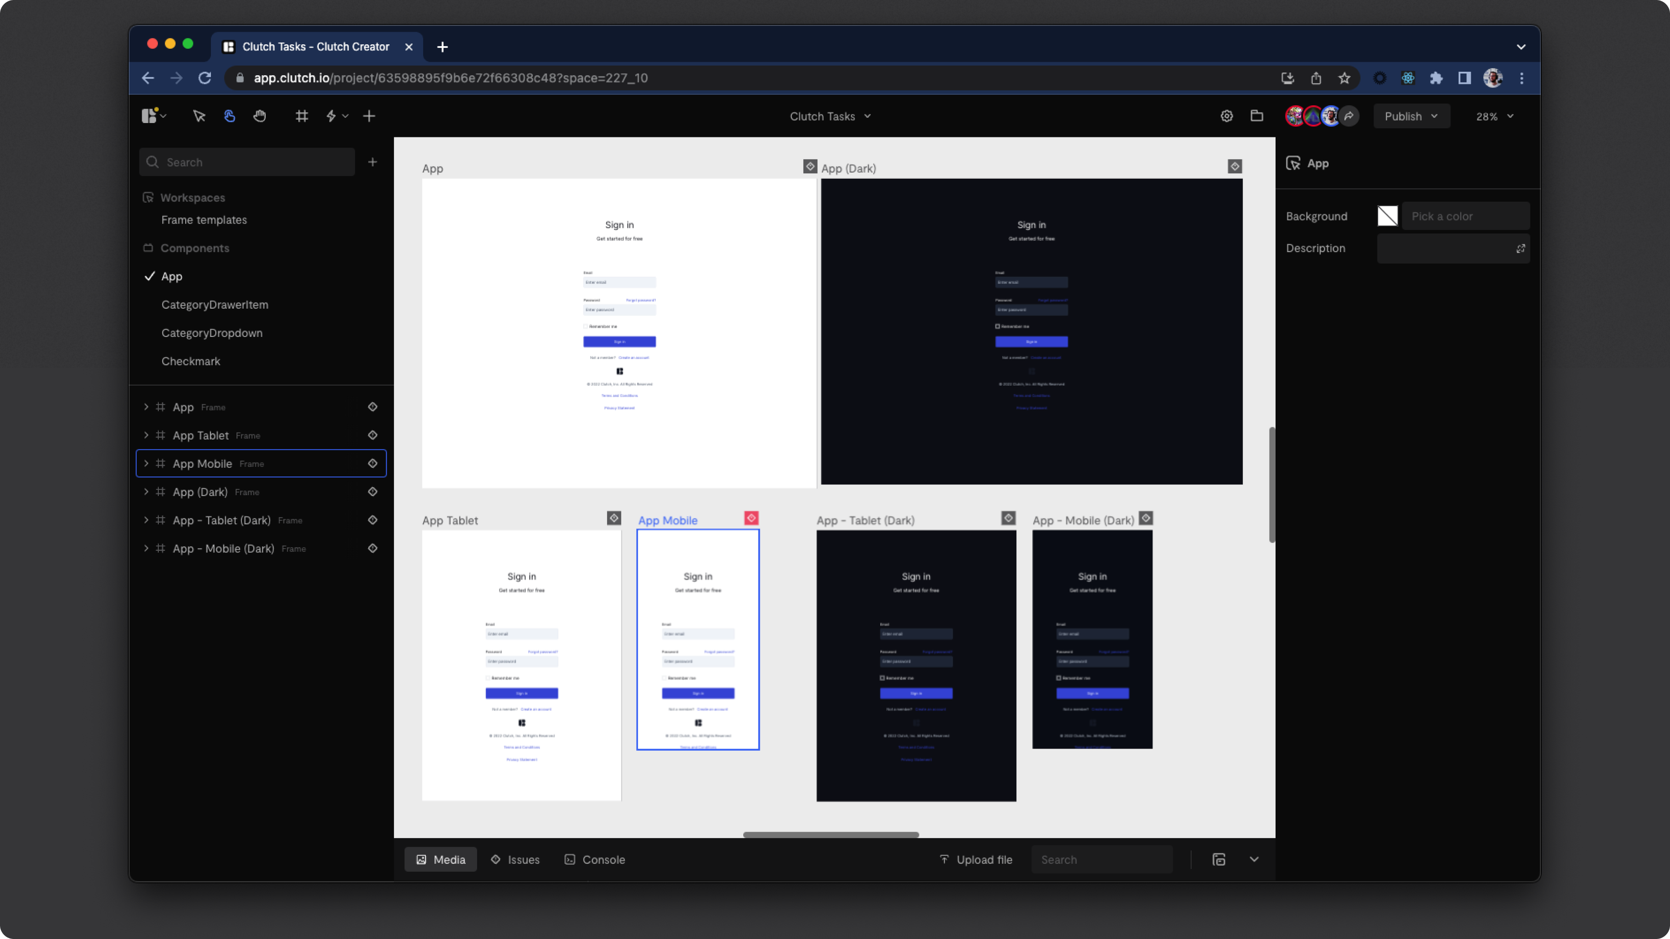Click the share arrow beside avatars

pos(1349,116)
